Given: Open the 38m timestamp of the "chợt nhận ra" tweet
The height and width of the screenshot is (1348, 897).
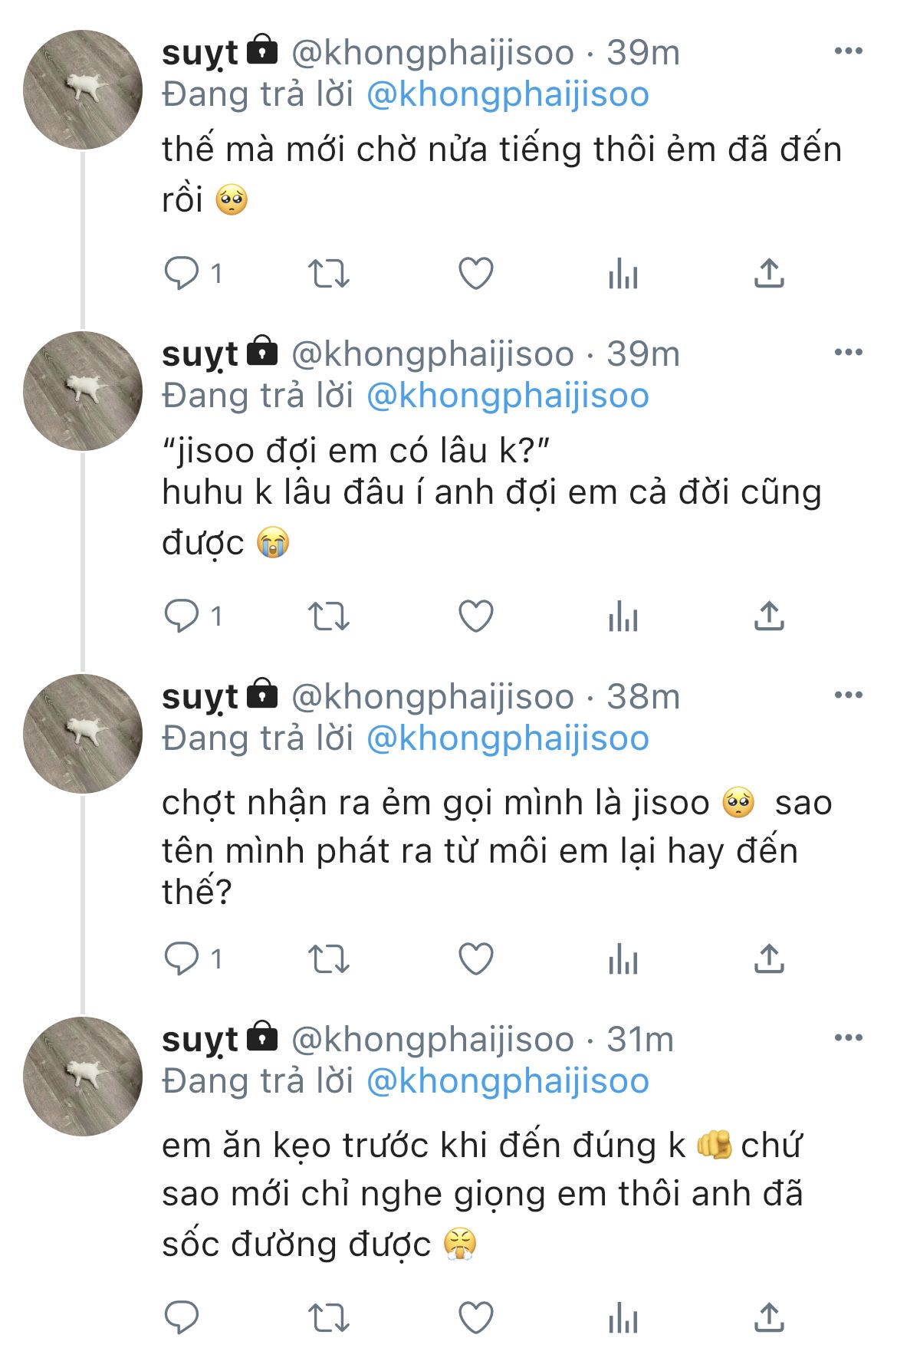Looking at the screenshot, I should click(643, 697).
